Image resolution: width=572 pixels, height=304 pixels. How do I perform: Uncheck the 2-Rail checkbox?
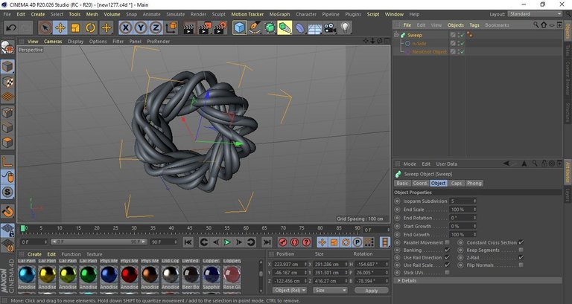tap(521, 257)
